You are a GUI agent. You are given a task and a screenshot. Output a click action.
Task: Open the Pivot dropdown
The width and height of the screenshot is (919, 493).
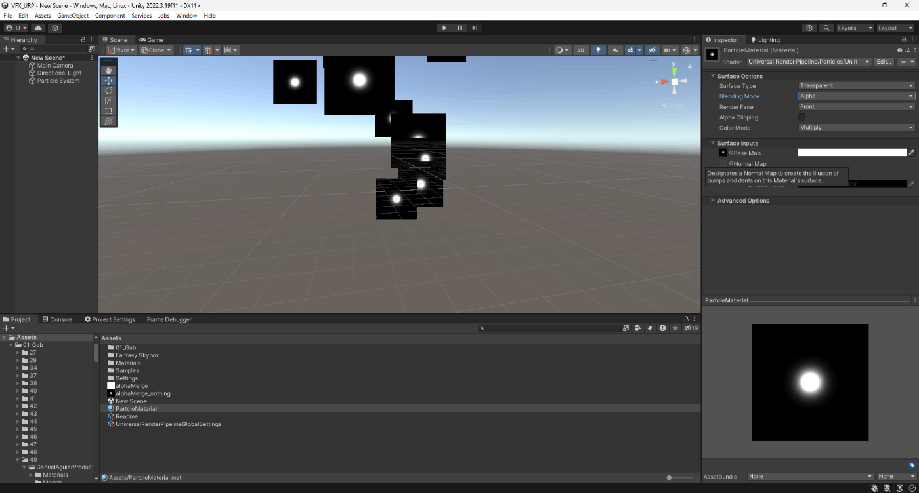(x=121, y=50)
